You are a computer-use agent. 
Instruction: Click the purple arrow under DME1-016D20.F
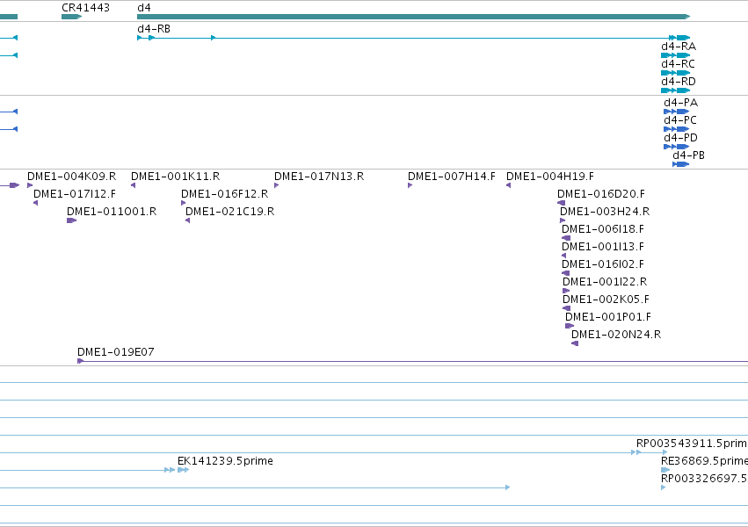pyautogui.click(x=561, y=203)
